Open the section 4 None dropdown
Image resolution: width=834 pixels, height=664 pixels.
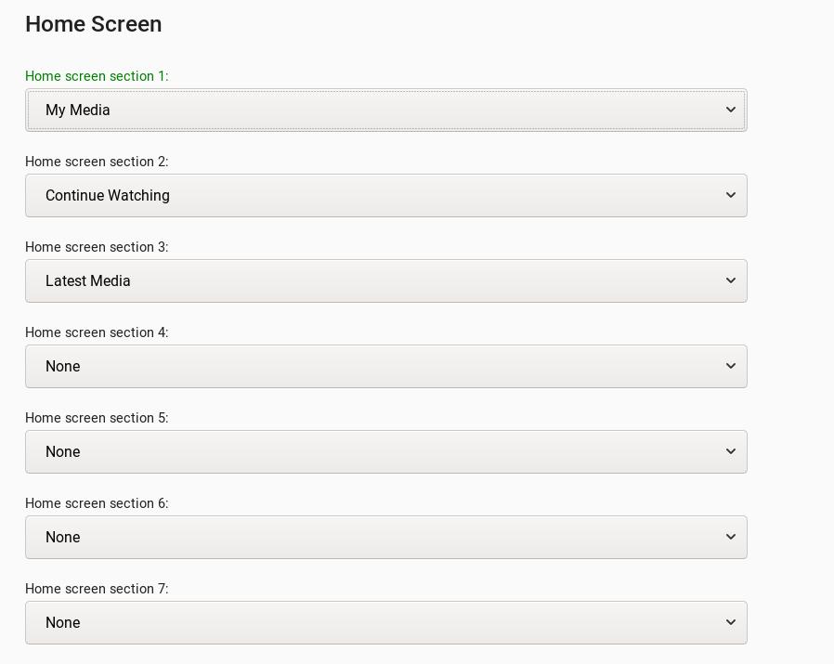click(386, 367)
